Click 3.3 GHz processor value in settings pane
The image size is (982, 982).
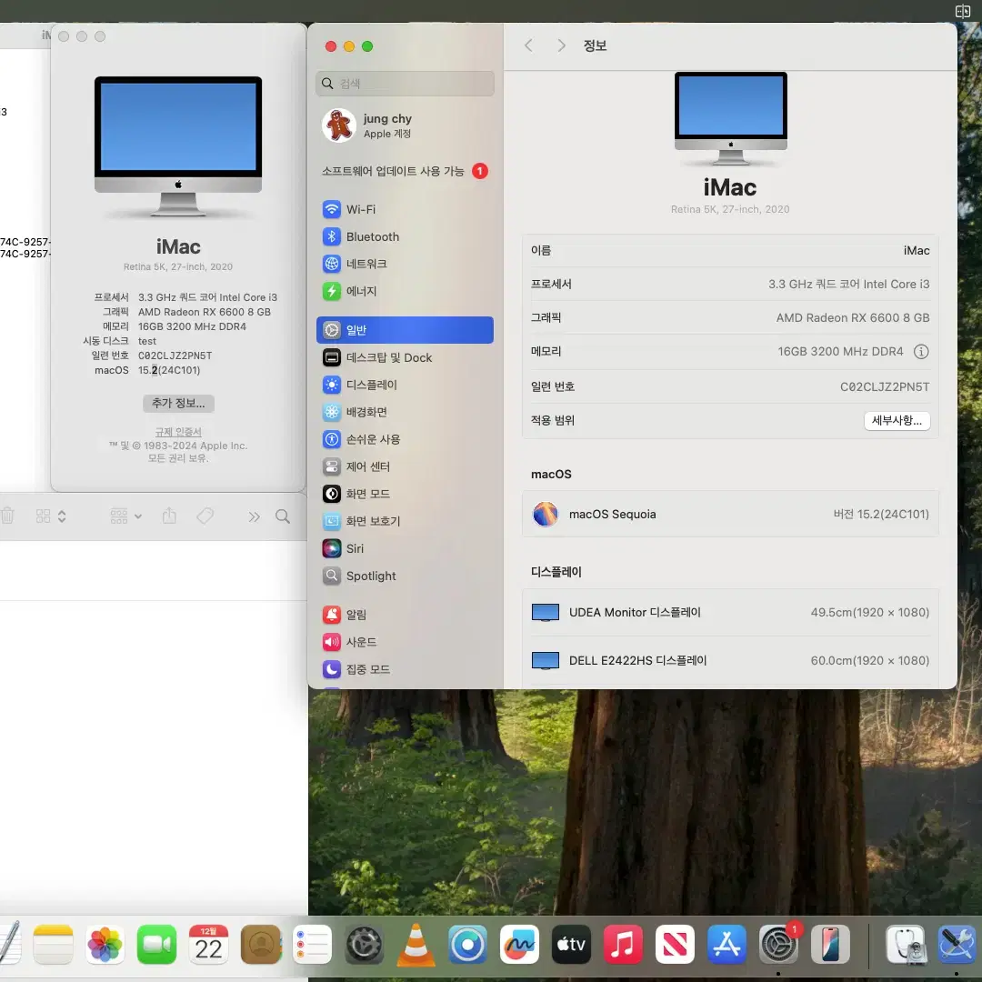[x=849, y=285]
